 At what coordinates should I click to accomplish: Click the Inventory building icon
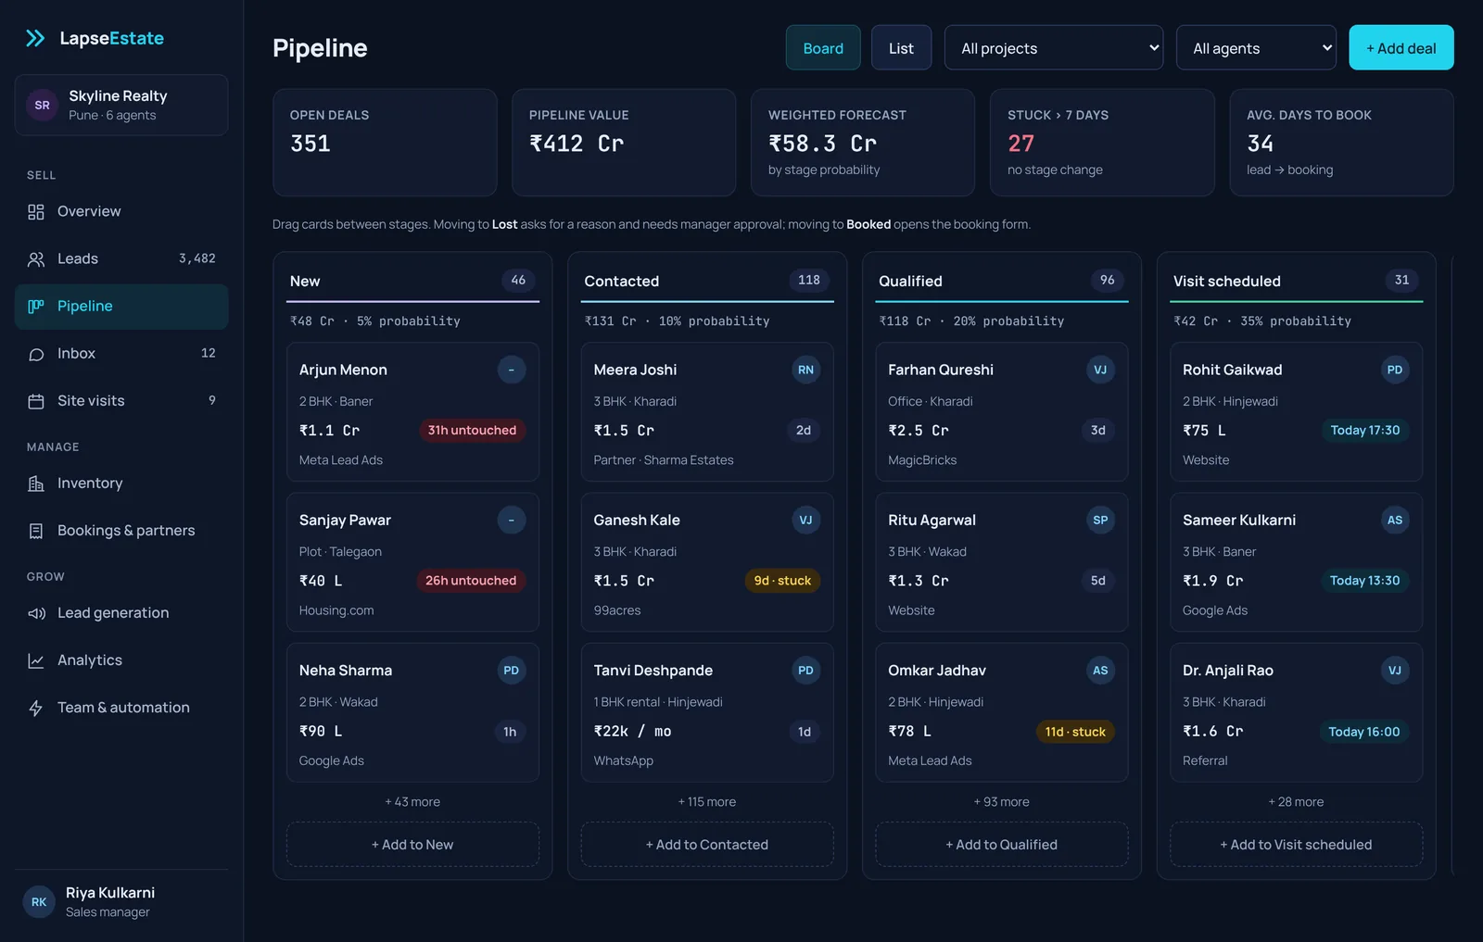36,484
